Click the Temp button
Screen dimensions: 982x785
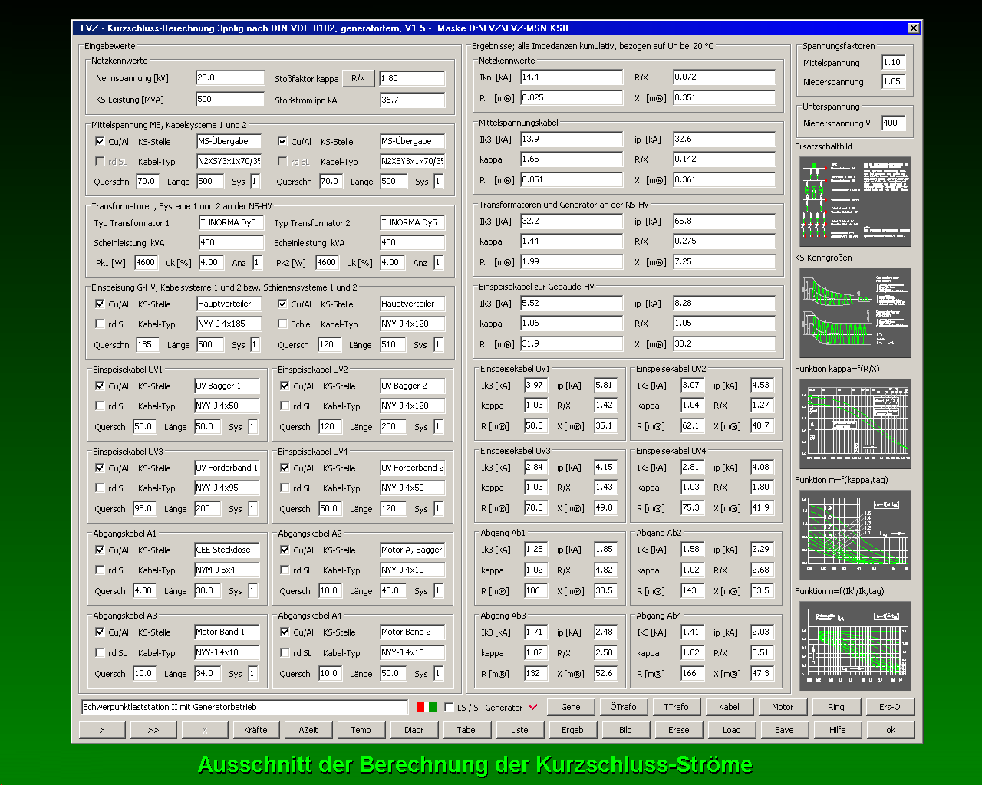[x=361, y=730]
